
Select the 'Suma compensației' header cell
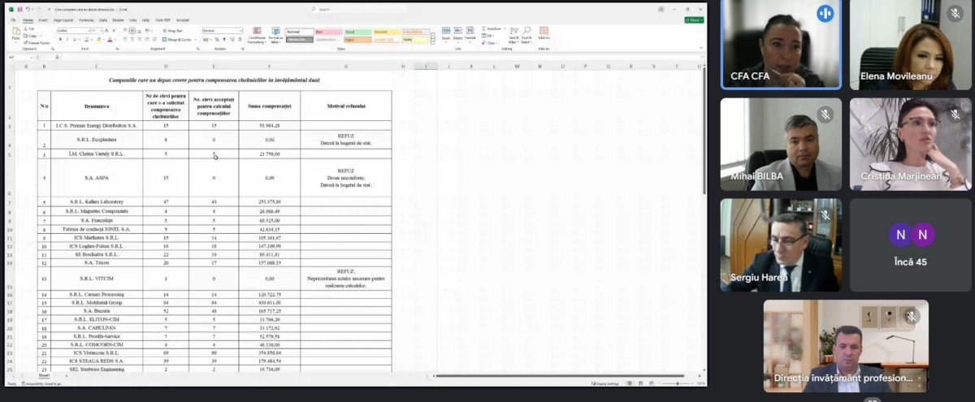pos(269,106)
